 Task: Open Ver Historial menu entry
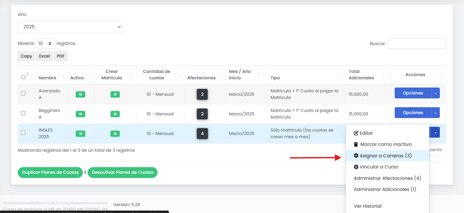click(x=388, y=206)
